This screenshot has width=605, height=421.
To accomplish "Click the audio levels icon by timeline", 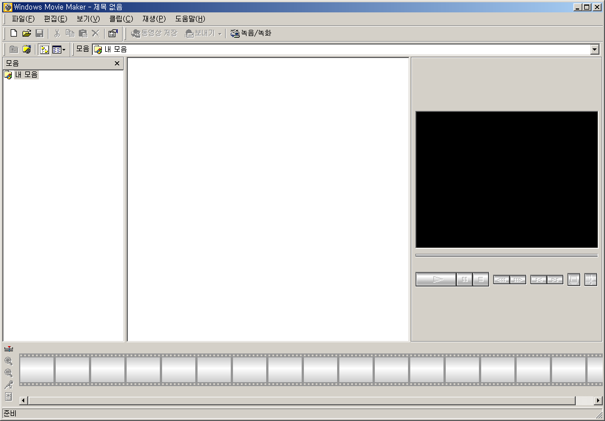I will click(x=8, y=396).
